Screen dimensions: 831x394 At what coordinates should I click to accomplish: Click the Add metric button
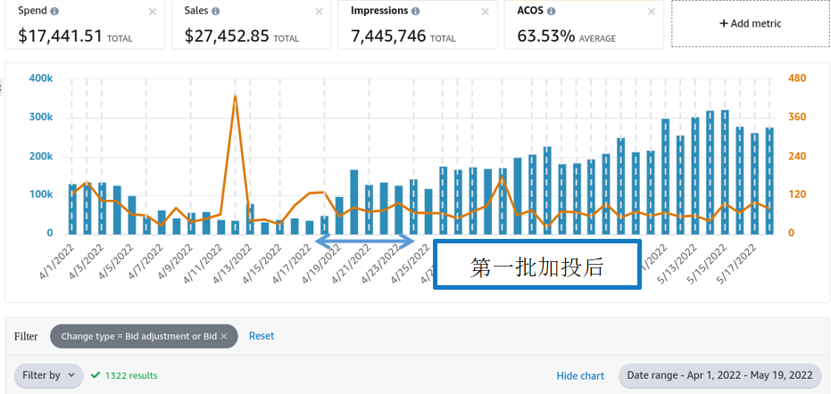point(750,23)
